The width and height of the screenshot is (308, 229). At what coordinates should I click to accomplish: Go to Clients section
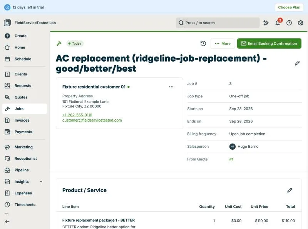pos(21,74)
